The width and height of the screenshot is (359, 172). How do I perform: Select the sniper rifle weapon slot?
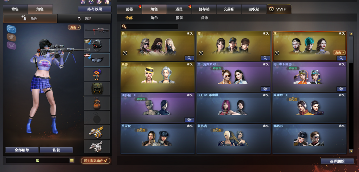(x=97, y=31)
